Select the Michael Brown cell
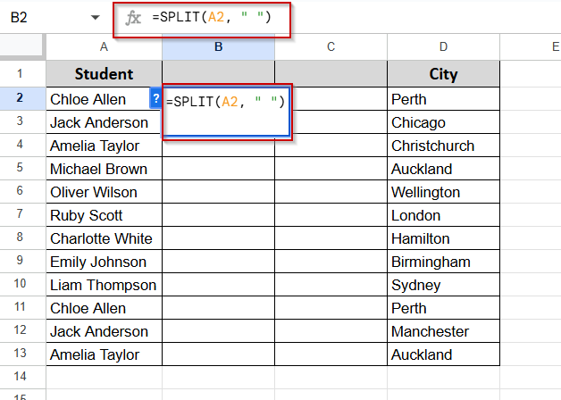561x400 pixels. 105,169
